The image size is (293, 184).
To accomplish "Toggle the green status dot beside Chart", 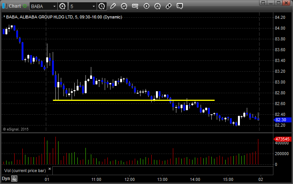I will coord(25,6).
